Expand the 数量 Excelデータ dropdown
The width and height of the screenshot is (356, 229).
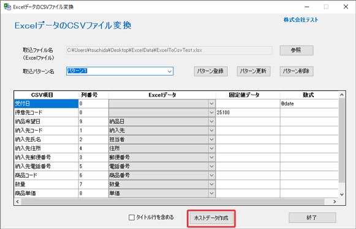coord(211,184)
